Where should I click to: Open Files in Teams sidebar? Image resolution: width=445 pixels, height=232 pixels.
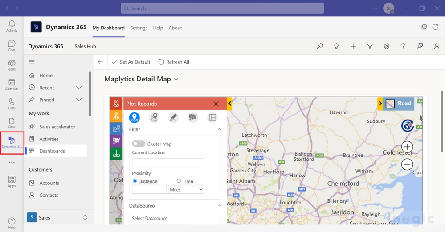tap(12, 123)
